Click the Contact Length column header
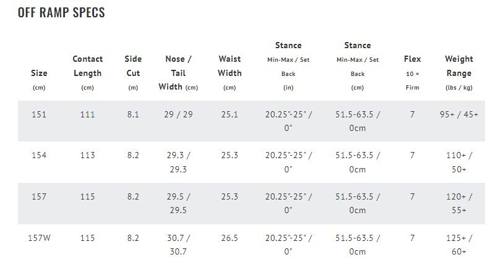Image resolution: width=495 pixels, height=278 pixels. coord(88,66)
